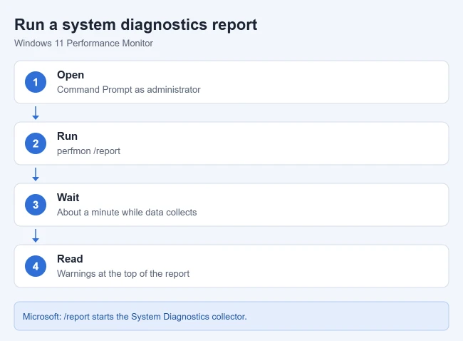Click the 'Open' step title
The height and width of the screenshot is (341, 463).
pyautogui.click(x=71, y=75)
